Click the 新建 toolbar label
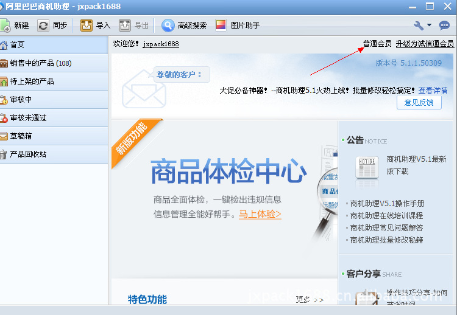457x315 pixels. (x=21, y=26)
